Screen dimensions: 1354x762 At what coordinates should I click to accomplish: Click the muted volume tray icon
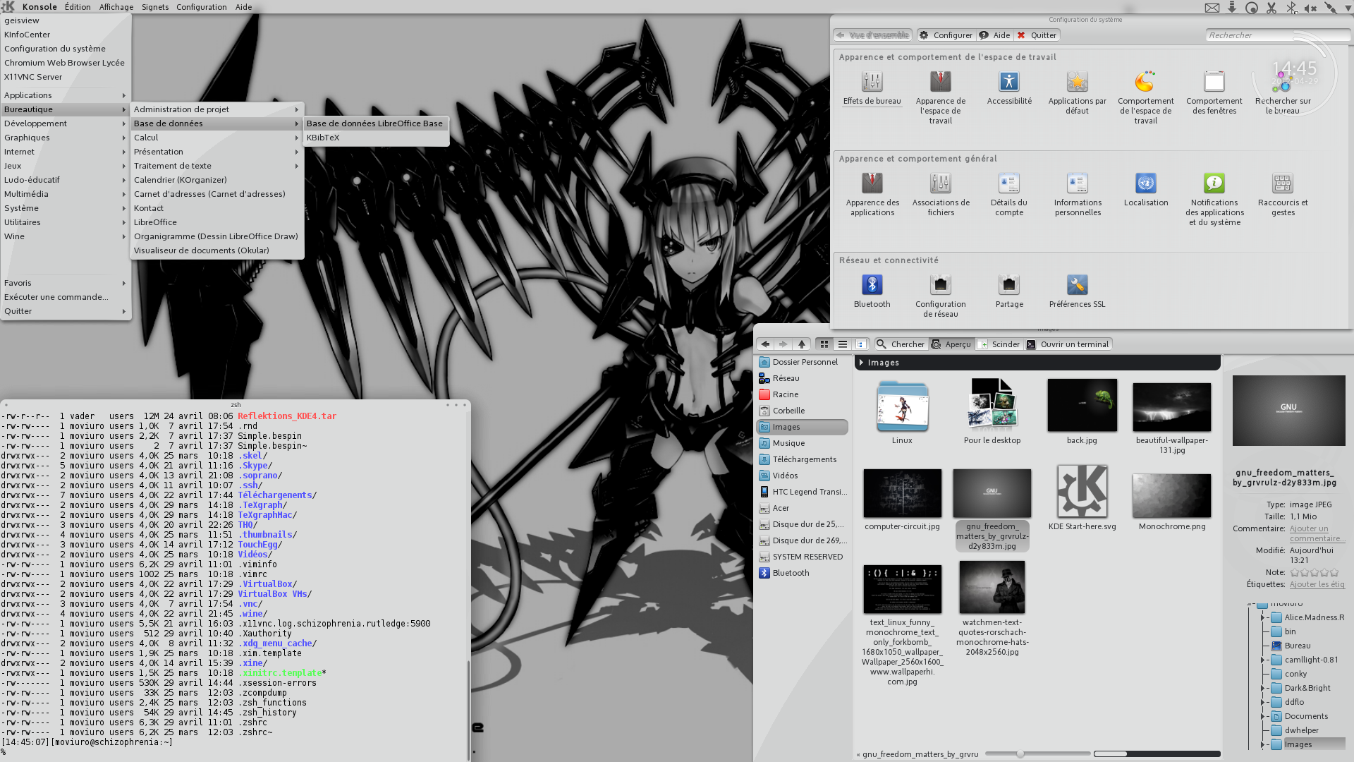(x=1311, y=8)
